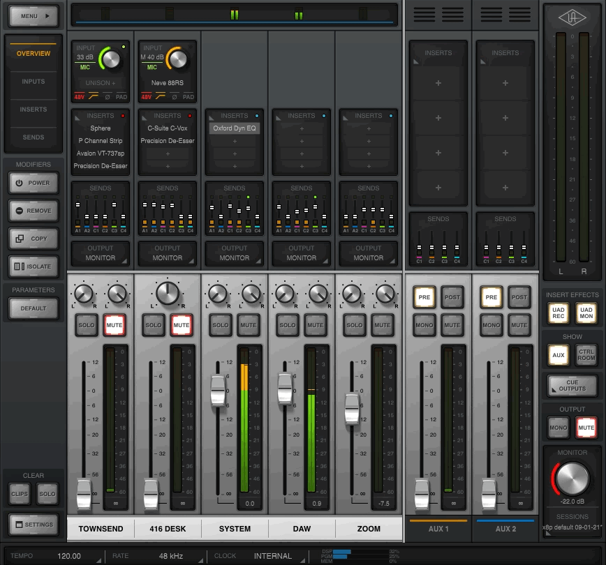Click the Remove modifier button
606x565 pixels.
(34, 211)
